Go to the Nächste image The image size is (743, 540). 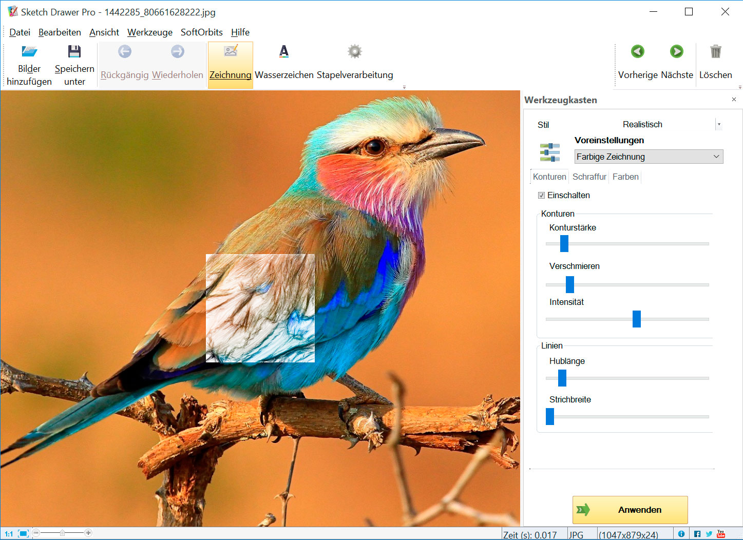click(x=677, y=52)
